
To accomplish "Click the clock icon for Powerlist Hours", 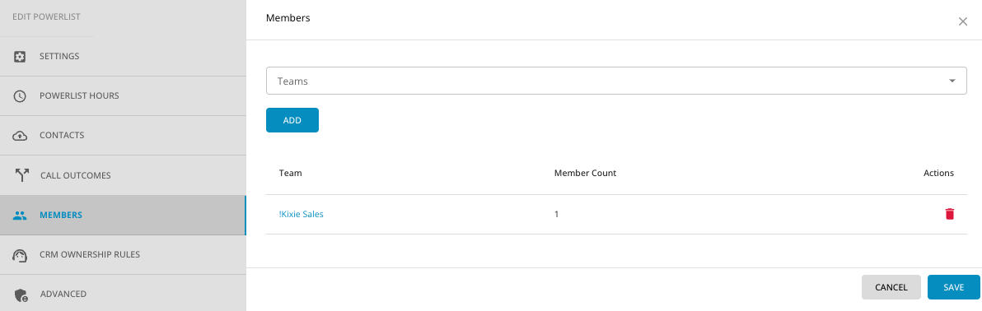I will tap(20, 95).
